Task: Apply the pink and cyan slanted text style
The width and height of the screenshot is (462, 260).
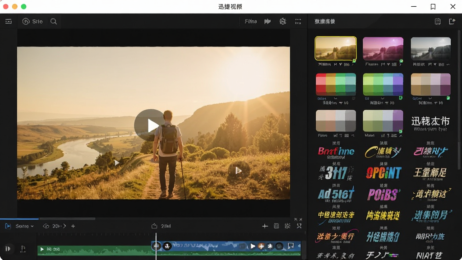Action: 430,152
